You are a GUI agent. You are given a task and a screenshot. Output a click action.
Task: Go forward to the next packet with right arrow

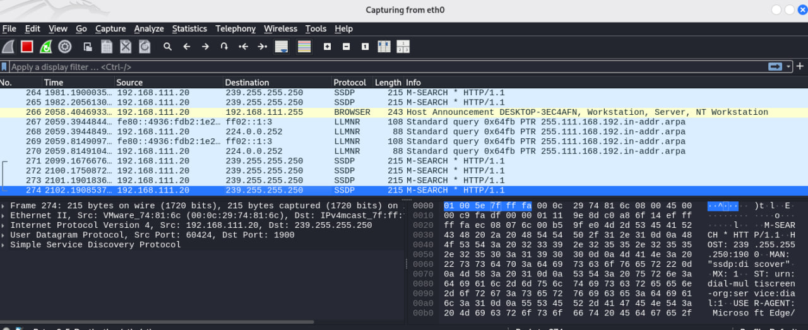205,47
